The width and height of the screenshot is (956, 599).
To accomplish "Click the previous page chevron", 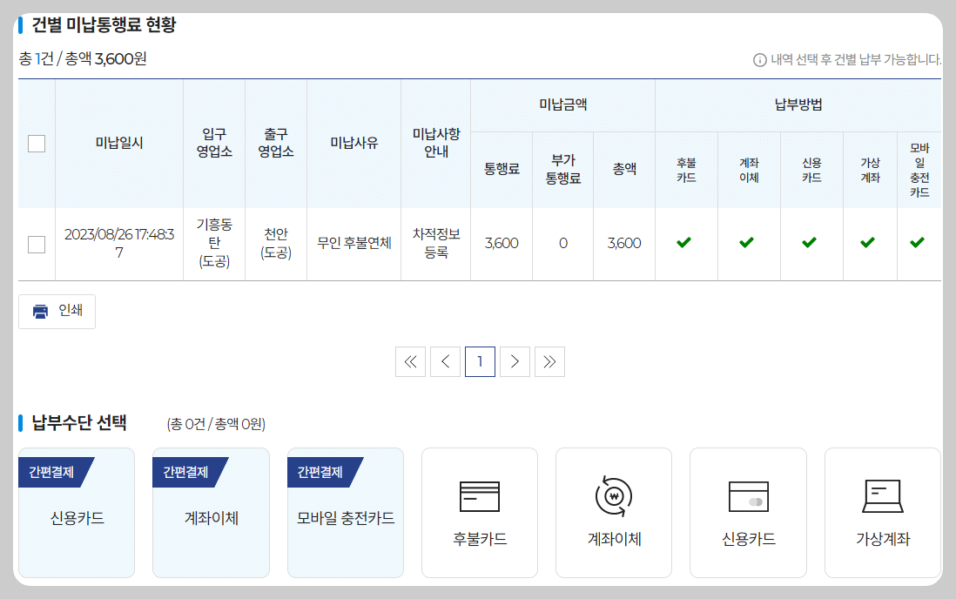I will 445,361.
